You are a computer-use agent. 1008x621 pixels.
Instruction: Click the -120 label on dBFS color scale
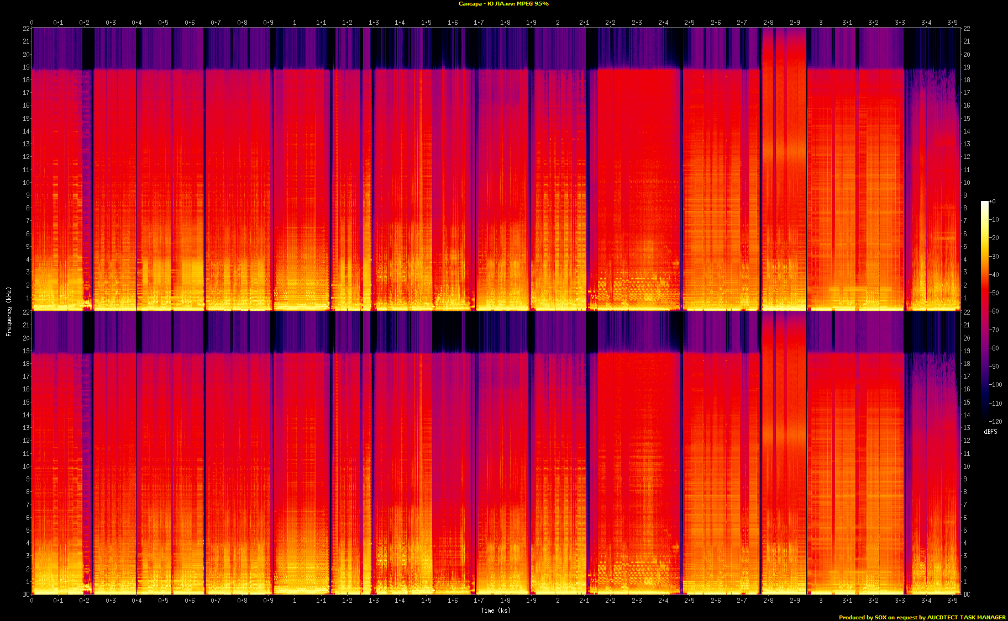(995, 422)
